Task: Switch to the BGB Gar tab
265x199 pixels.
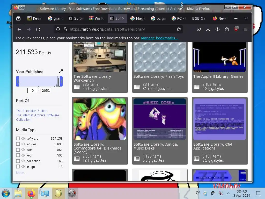Action: tap(199, 18)
